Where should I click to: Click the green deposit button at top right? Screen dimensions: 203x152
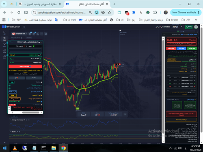[x=189, y=27]
